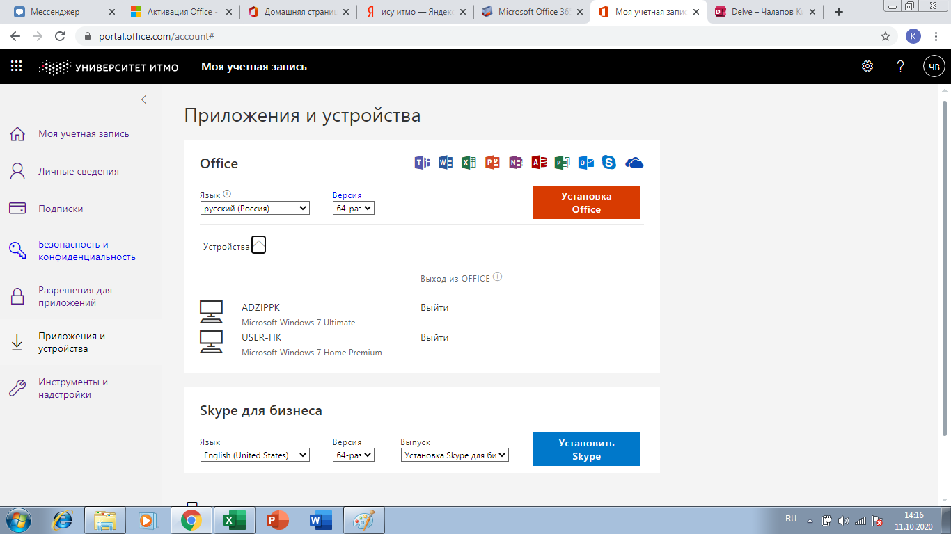This screenshot has height=534, width=951.
Task: Reload the page with browser refresh button
Action: click(60, 36)
